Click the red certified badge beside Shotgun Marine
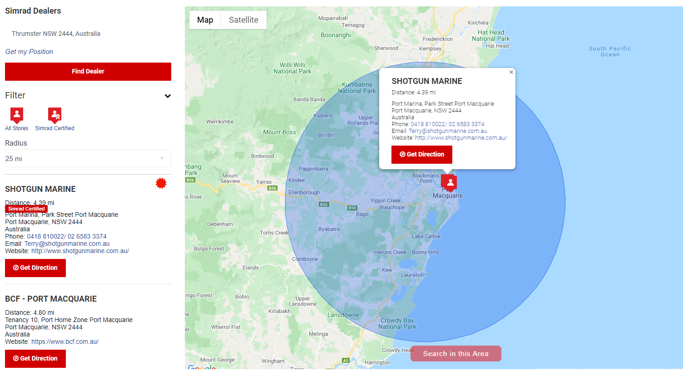The width and height of the screenshot is (683, 371). pos(161,183)
